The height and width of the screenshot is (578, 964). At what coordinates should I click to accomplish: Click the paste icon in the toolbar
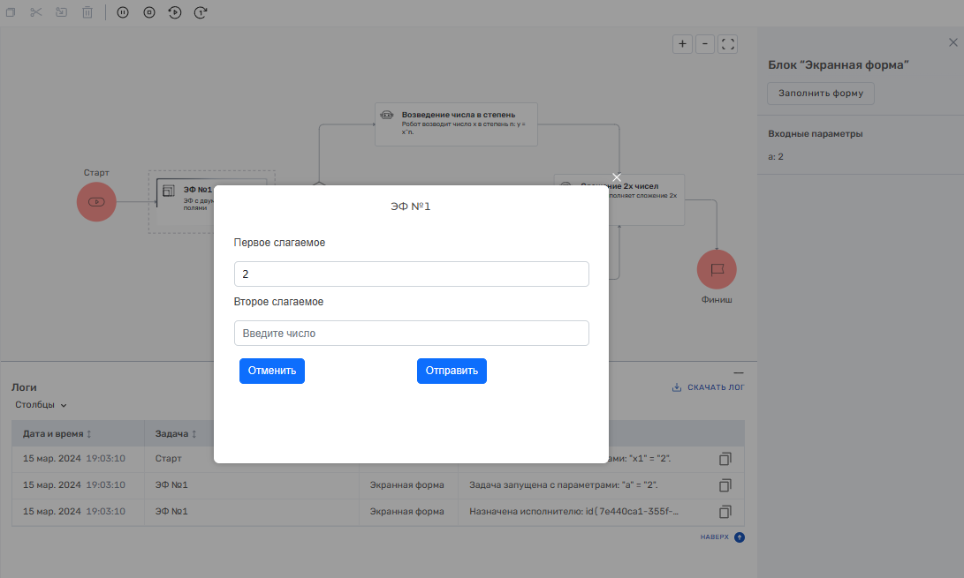pyautogui.click(x=62, y=12)
